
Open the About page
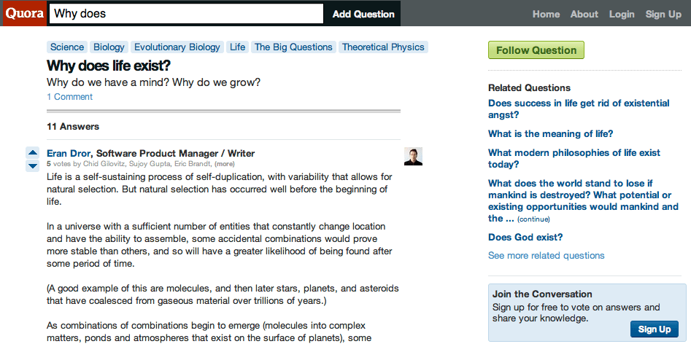click(x=584, y=14)
